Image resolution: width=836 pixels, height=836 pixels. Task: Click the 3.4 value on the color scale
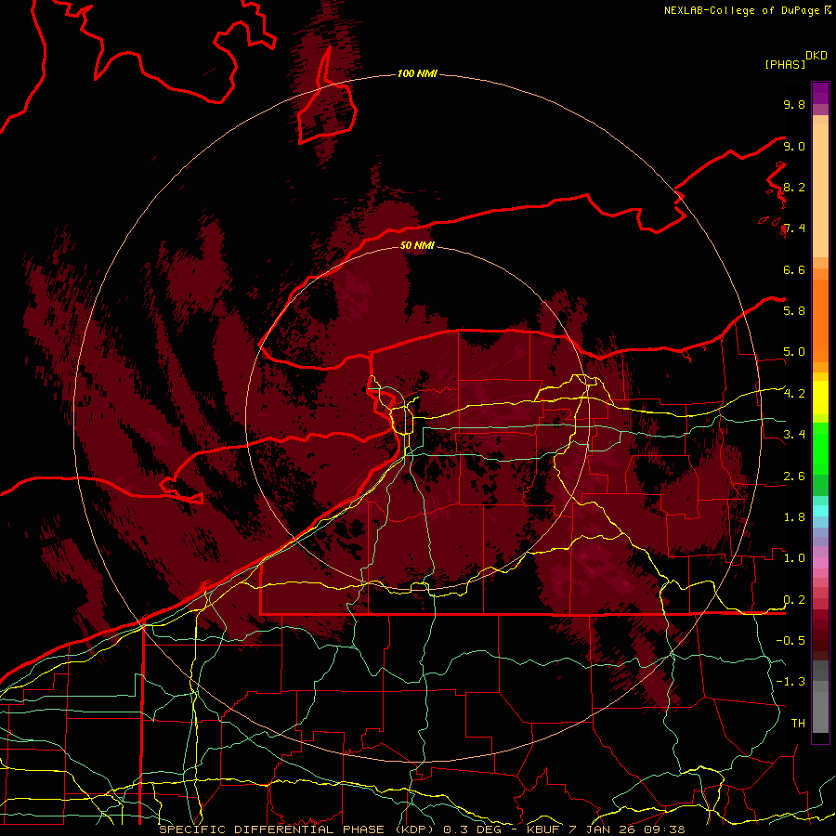tap(794, 435)
